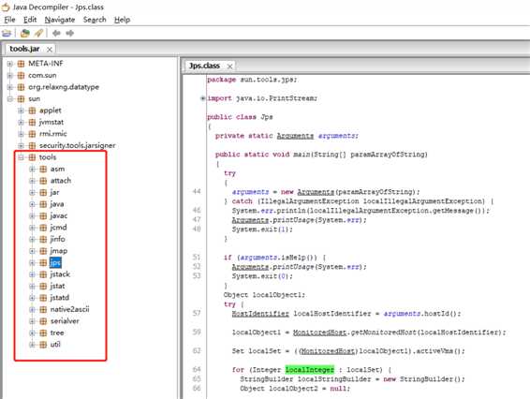Expand the applet package node
The height and width of the screenshot is (399, 530).
21,111
